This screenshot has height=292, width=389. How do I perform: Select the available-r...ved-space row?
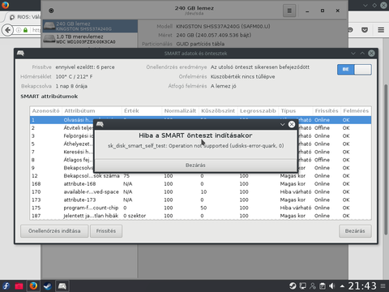pos(200,192)
